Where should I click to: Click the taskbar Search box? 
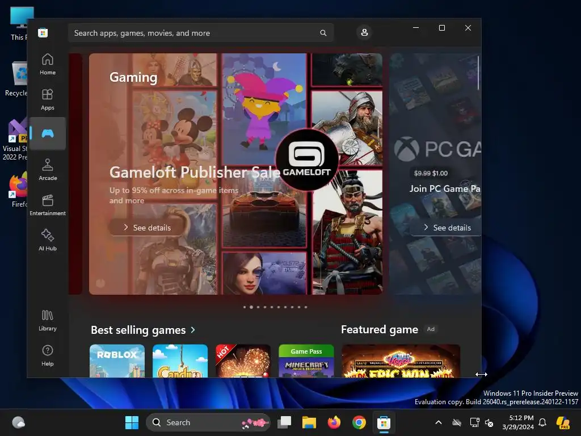[x=208, y=422]
